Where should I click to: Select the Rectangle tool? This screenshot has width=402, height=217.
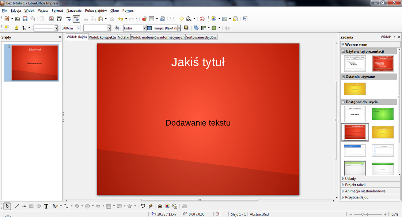31,206
